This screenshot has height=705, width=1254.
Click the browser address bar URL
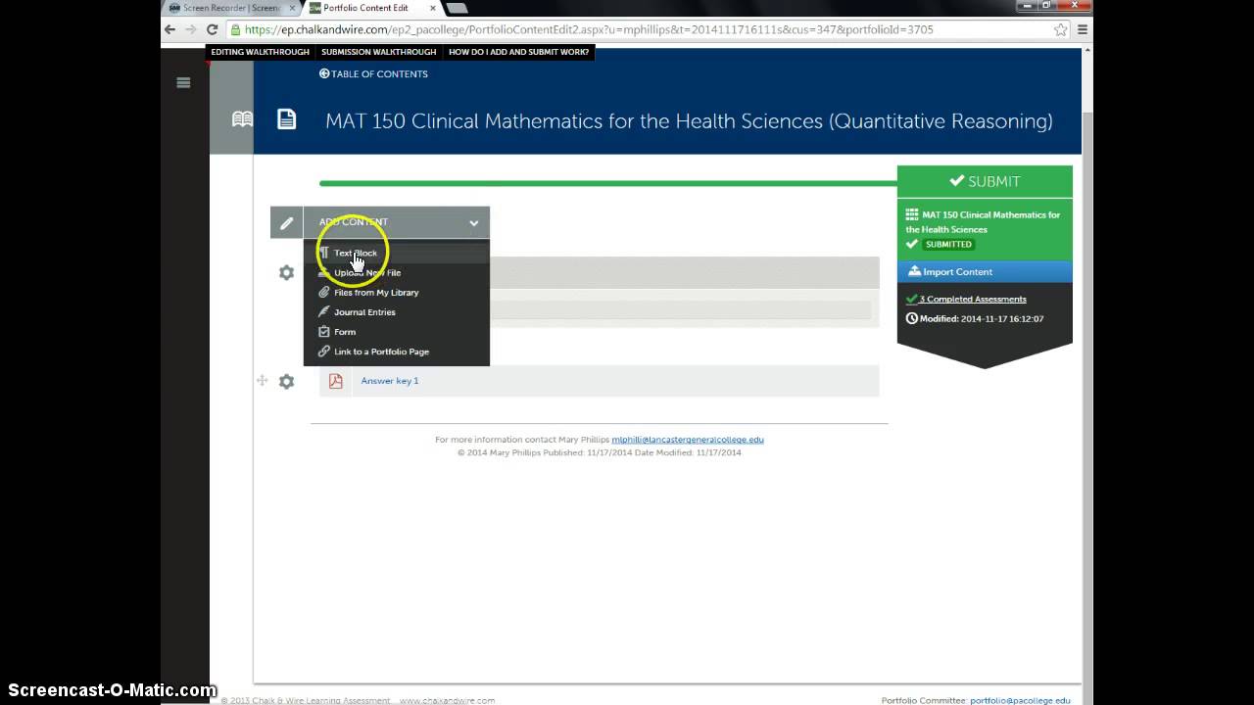coord(589,29)
